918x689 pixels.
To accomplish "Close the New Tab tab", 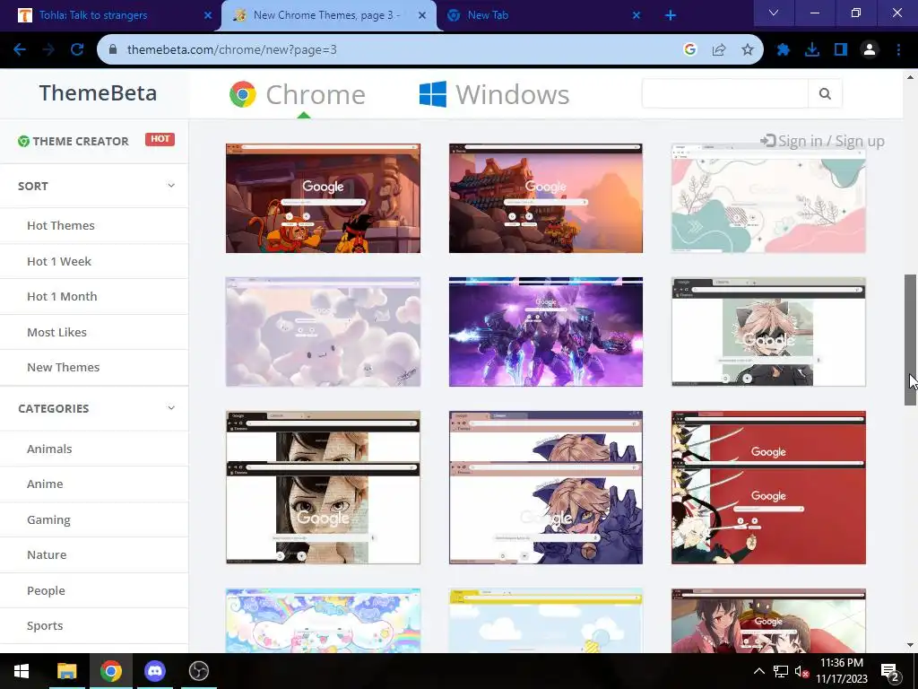I will (637, 16).
